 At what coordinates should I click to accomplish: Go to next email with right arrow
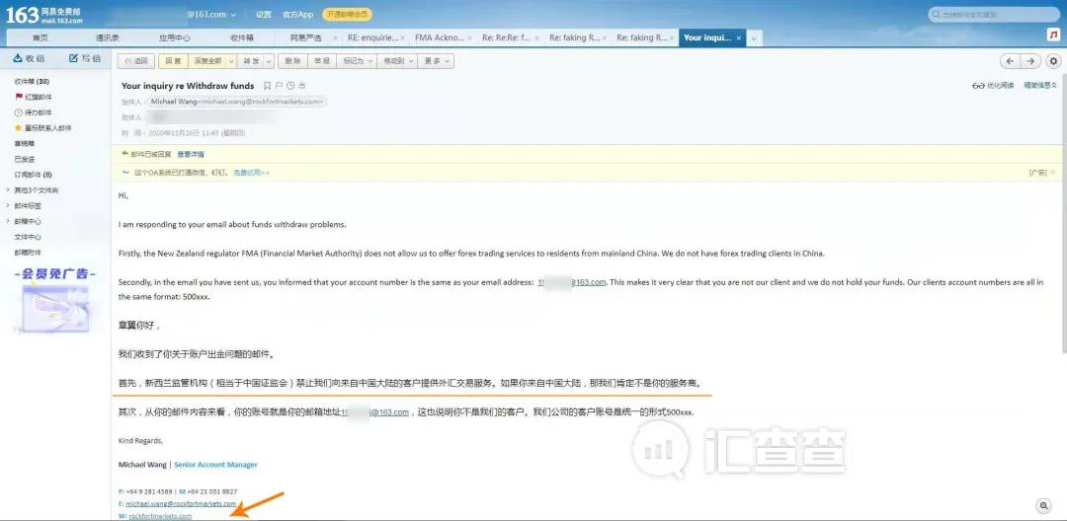pyautogui.click(x=1030, y=61)
